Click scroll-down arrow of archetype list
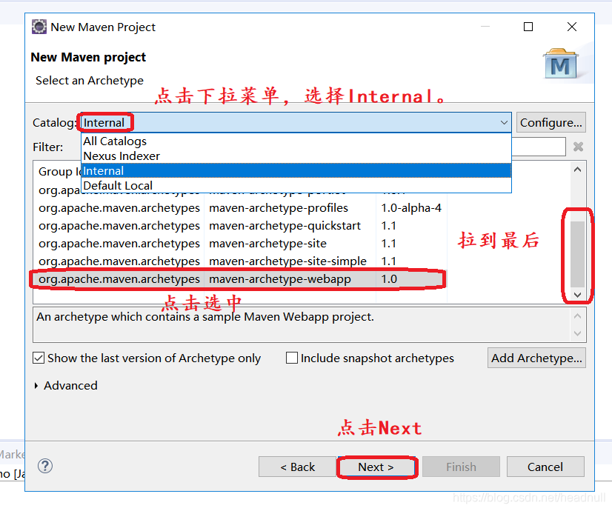Screen dimensions: 612x511 point(578,295)
